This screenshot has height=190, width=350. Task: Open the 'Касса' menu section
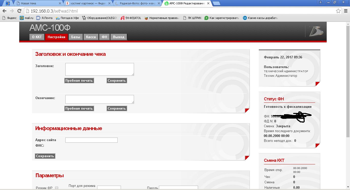click(x=91, y=37)
